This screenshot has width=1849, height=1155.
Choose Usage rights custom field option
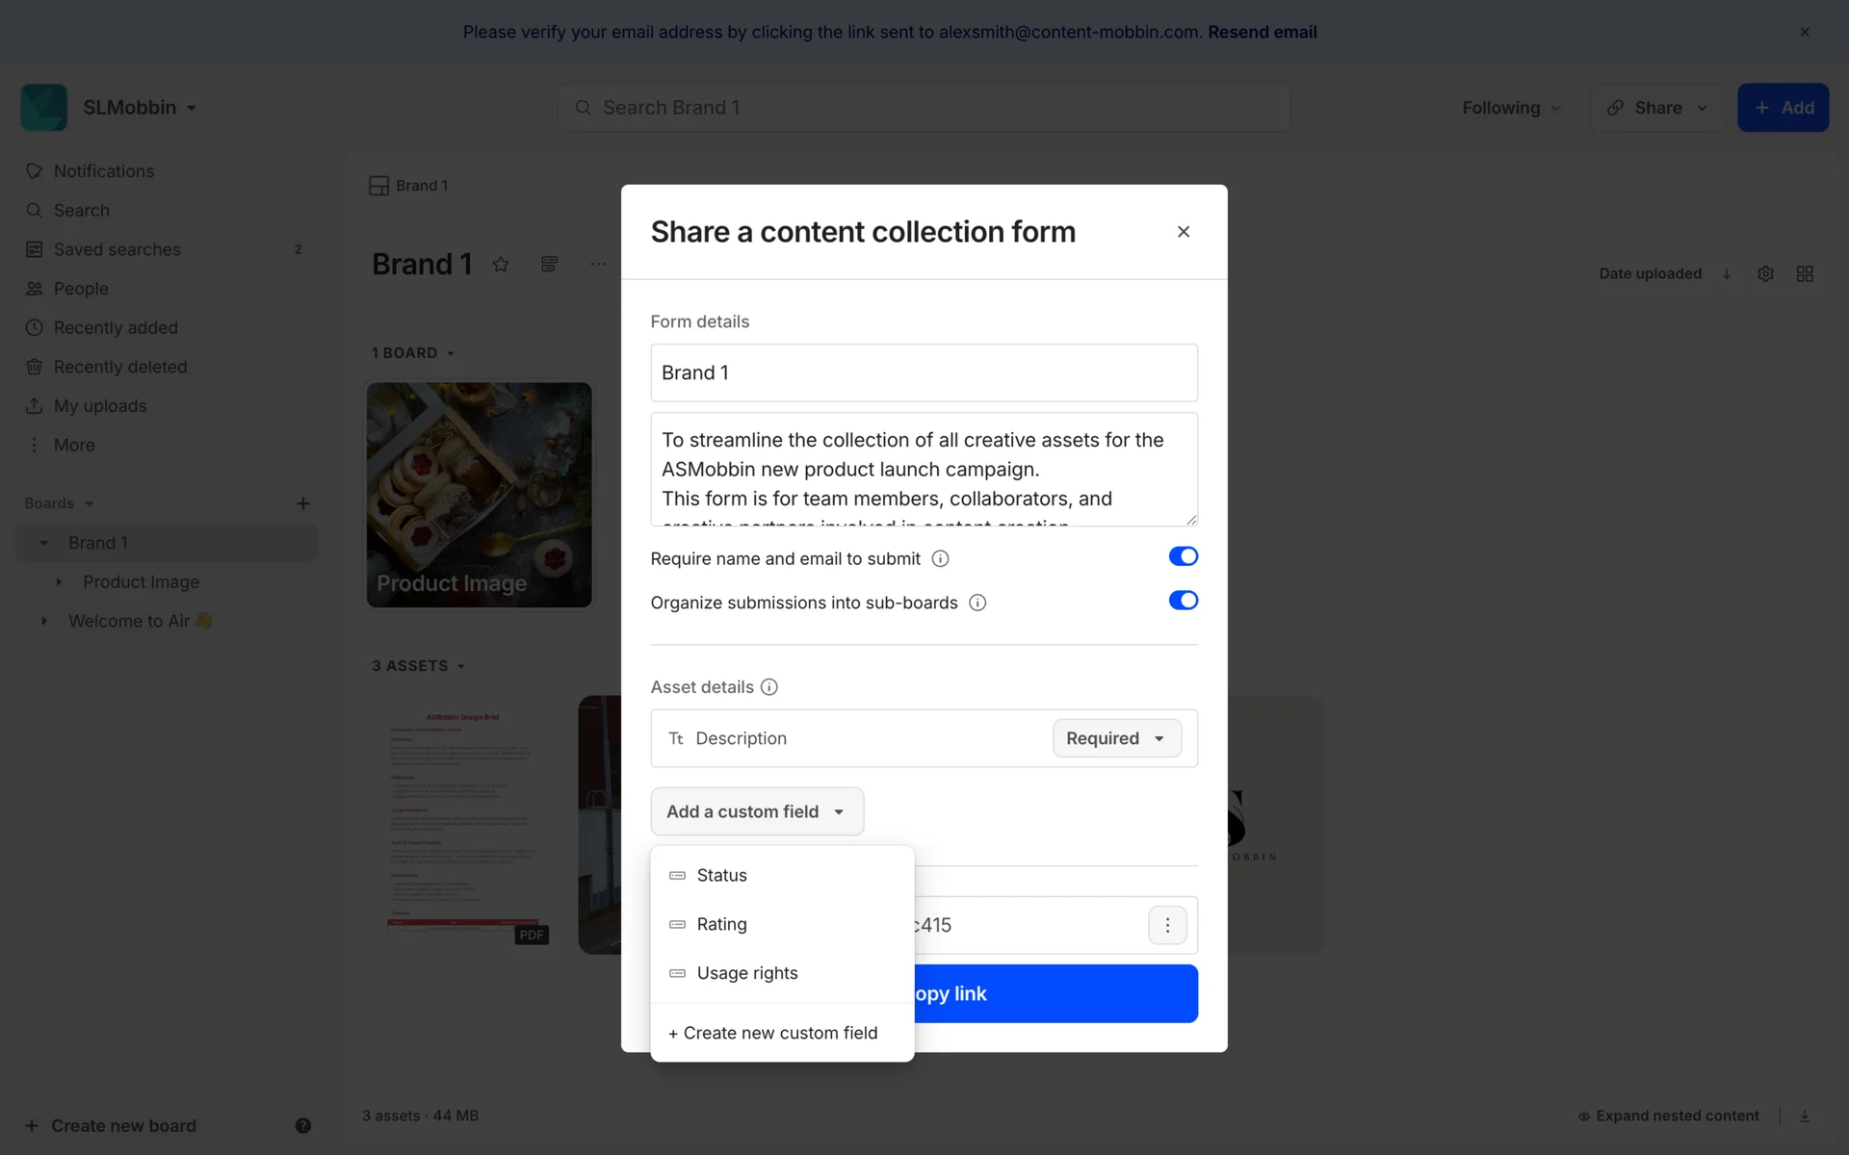[x=747, y=973]
